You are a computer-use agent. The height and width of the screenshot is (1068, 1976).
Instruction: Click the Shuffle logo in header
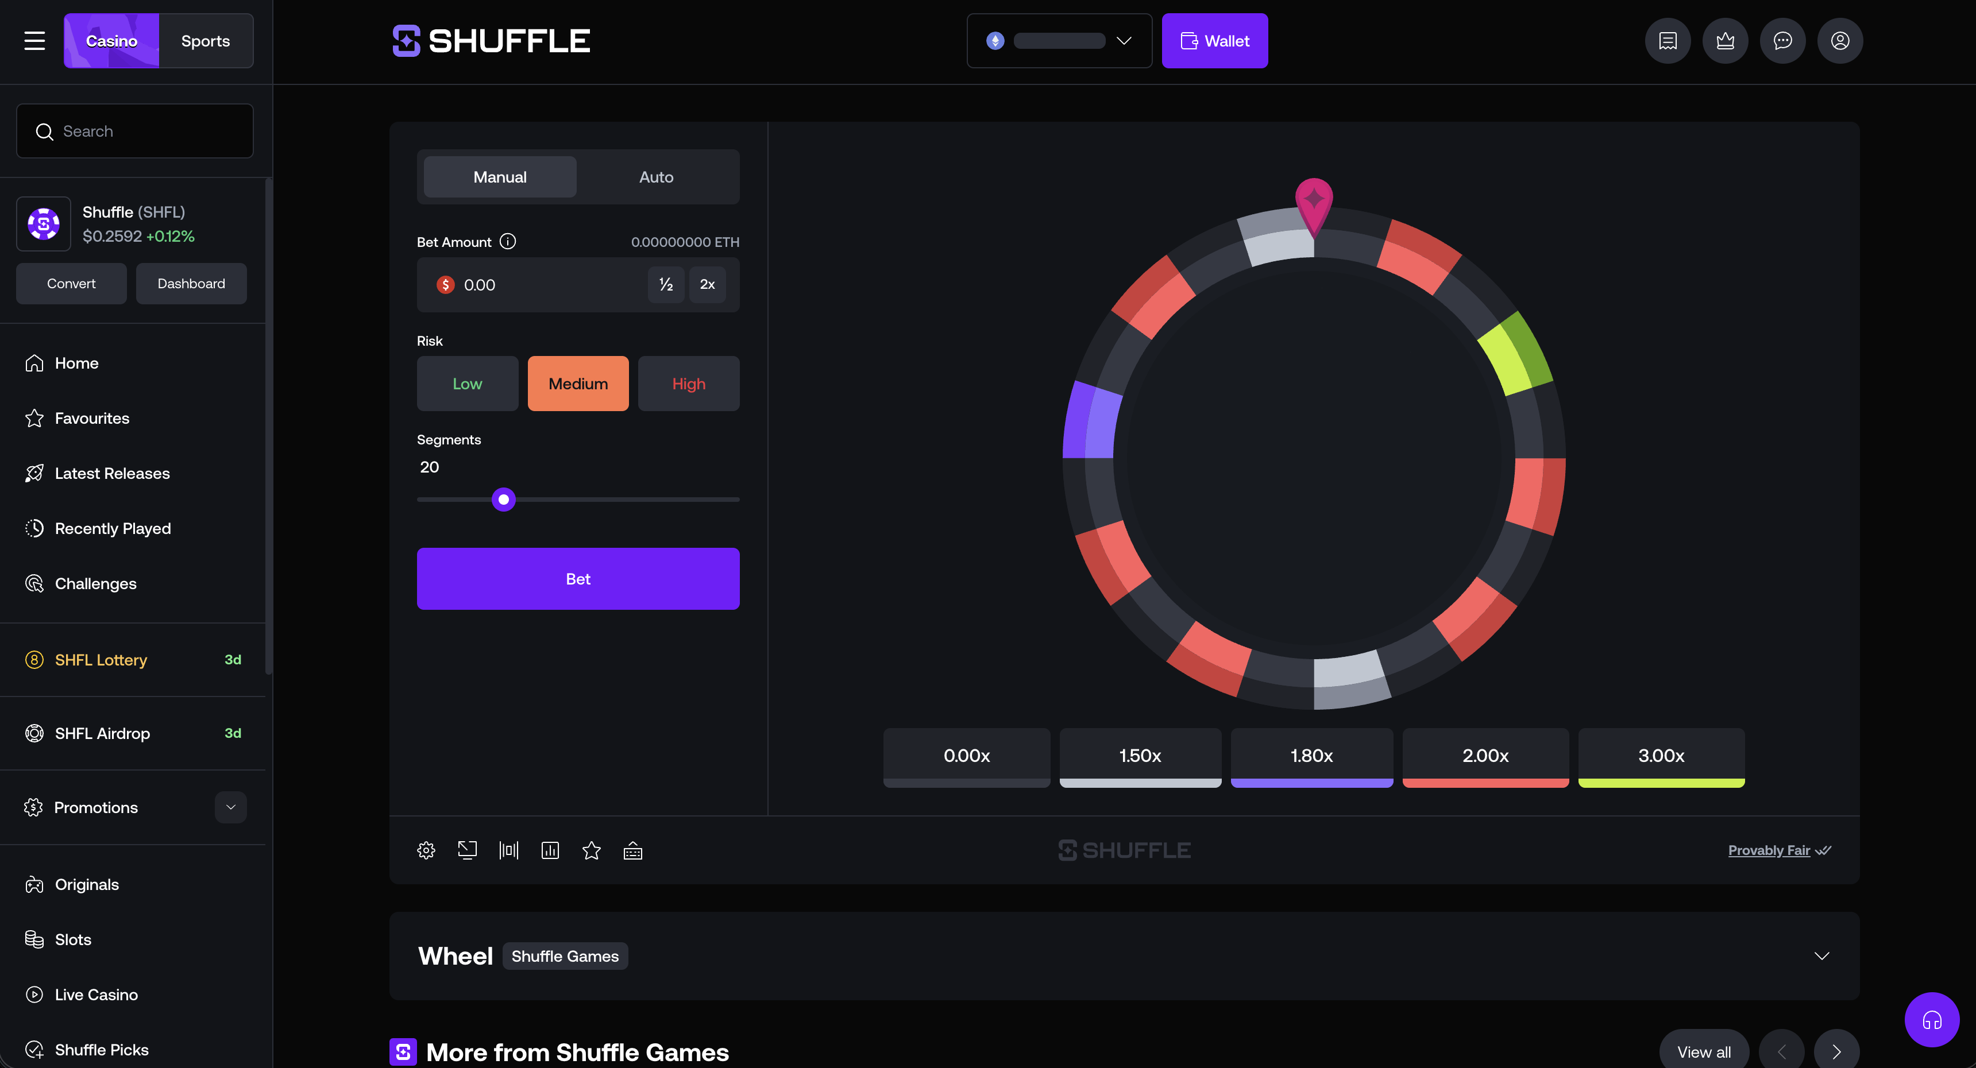(x=491, y=41)
